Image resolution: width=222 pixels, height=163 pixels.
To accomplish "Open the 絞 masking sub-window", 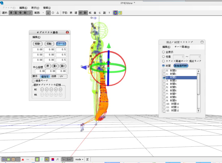I will coord(80,13).
